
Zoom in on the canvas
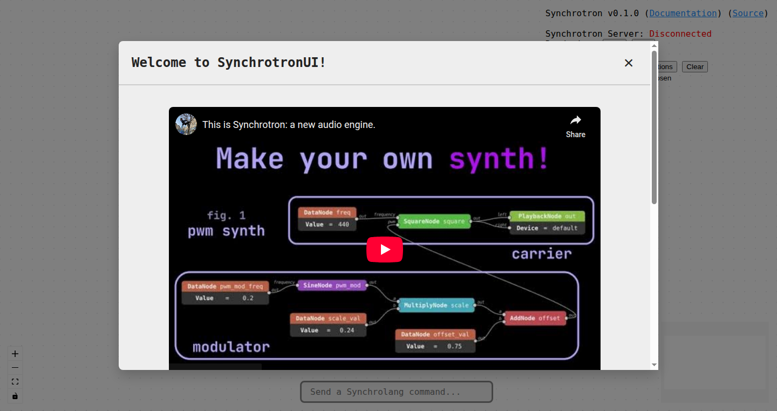pos(15,354)
